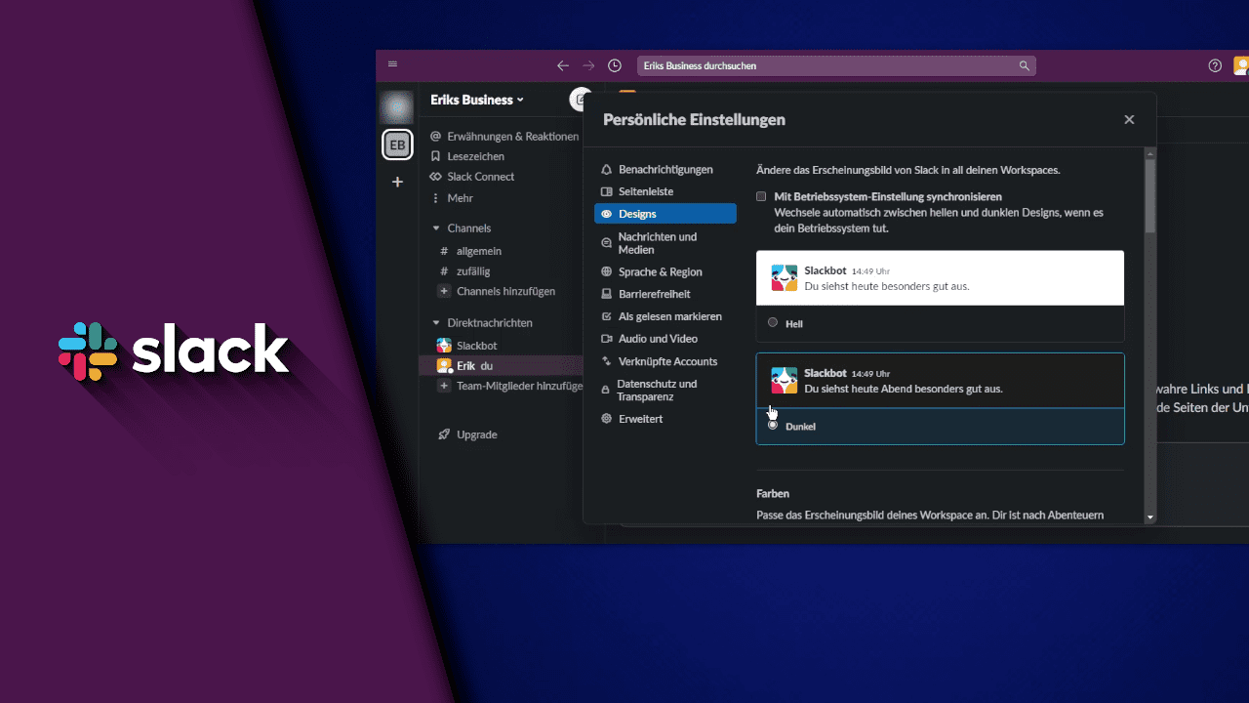Click the scrollbar down arrow
This screenshot has height=703, width=1249.
coord(1150,517)
